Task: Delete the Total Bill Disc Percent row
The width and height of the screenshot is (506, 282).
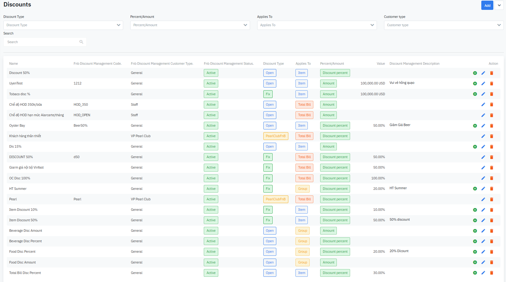Action: pos(491,273)
